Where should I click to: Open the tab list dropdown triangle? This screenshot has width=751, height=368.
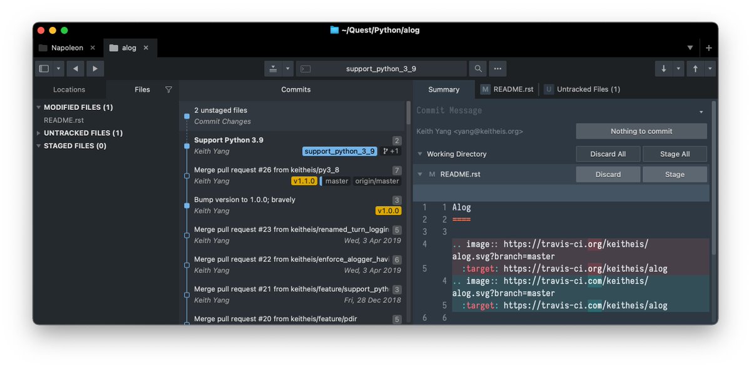pos(690,48)
